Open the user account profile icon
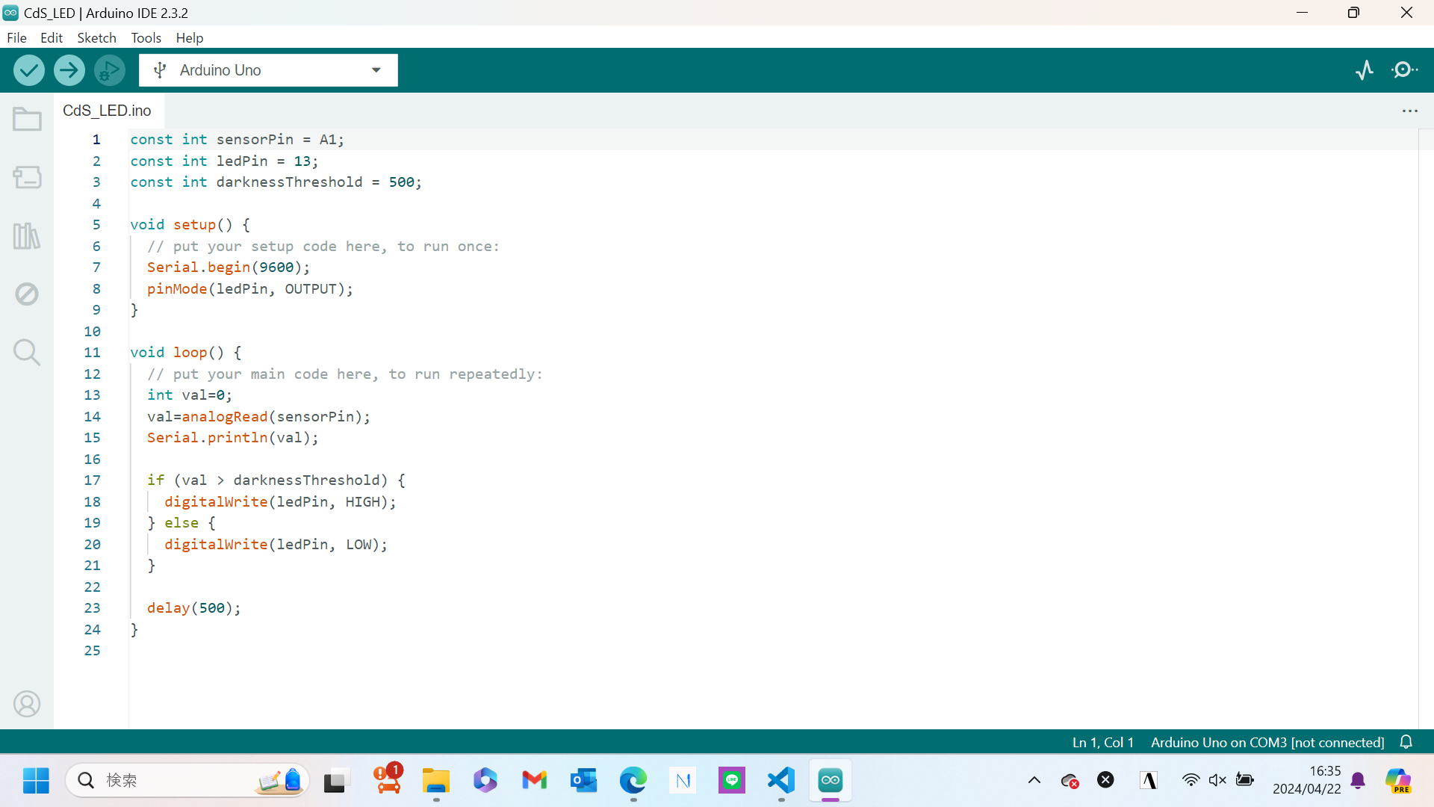Image resolution: width=1434 pixels, height=807 pixels. click(x=27, y=704)
